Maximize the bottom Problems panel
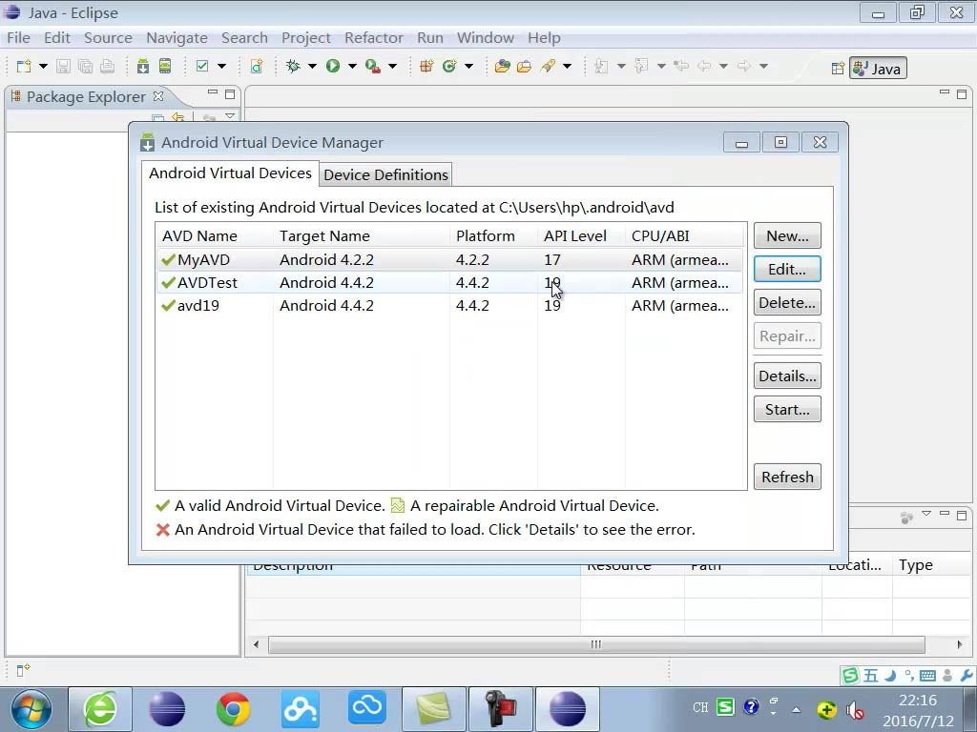Screen dimensions: 977x732 tap(962, 516)
